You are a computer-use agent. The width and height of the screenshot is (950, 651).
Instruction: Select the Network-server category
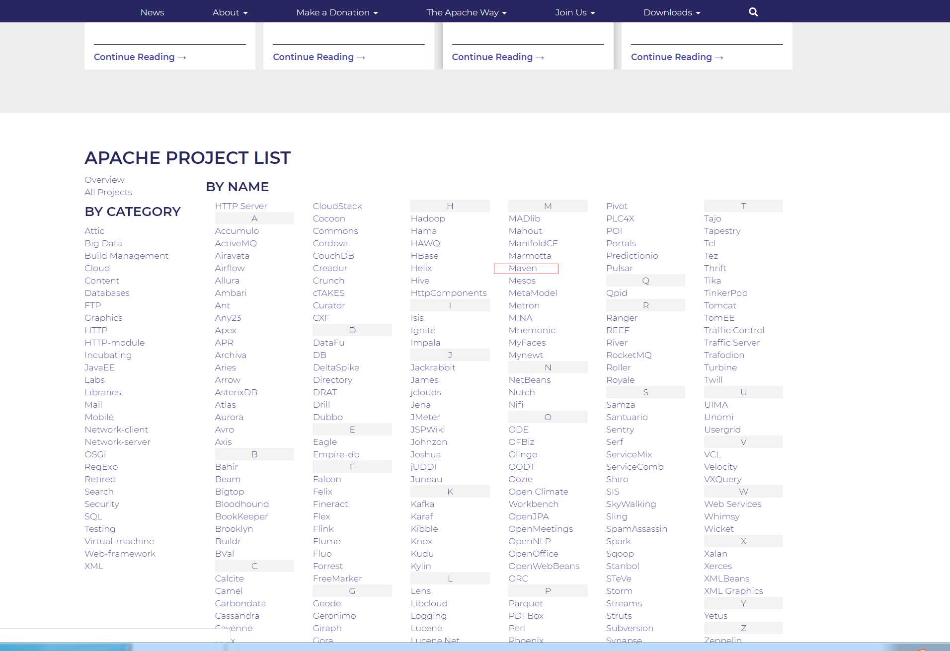tap(117, 442)
